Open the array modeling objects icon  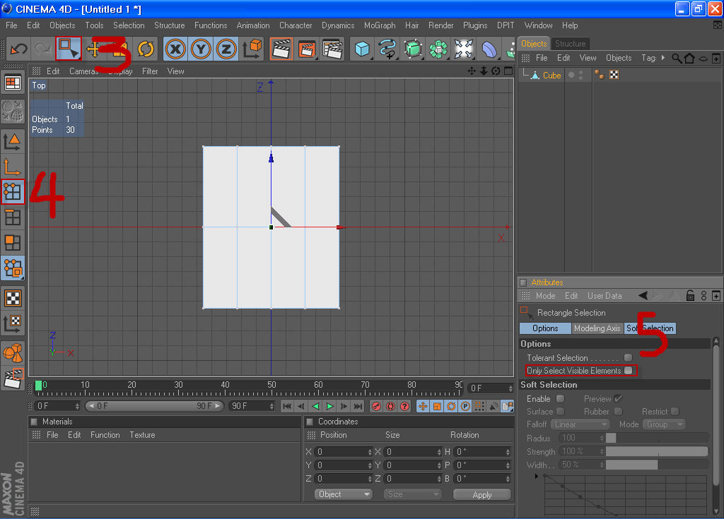[x=438, y=49]
